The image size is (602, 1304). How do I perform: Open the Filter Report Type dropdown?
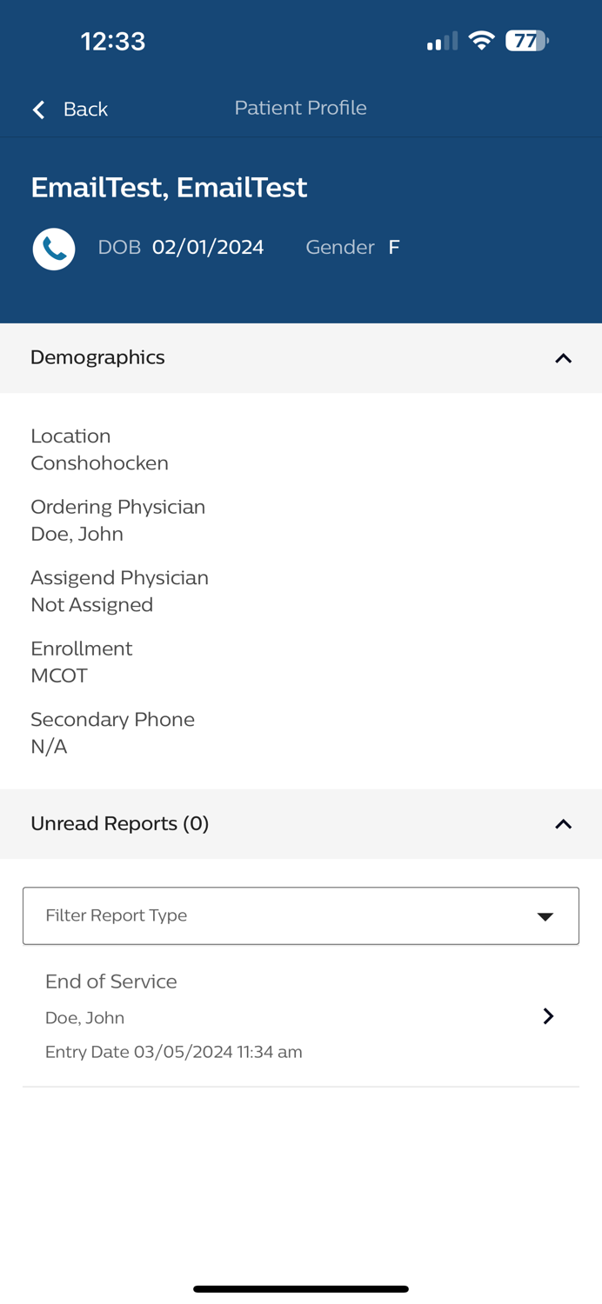(x=301, y=915)
